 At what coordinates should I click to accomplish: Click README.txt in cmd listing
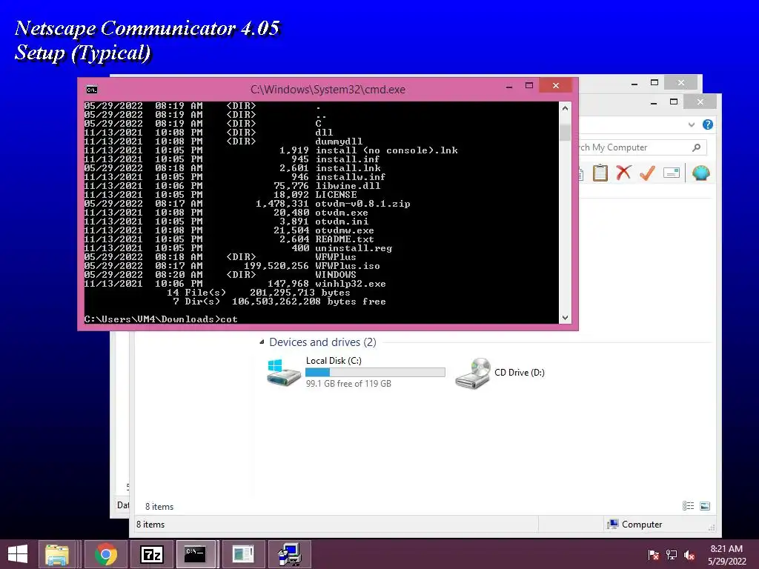click(345, 239)
